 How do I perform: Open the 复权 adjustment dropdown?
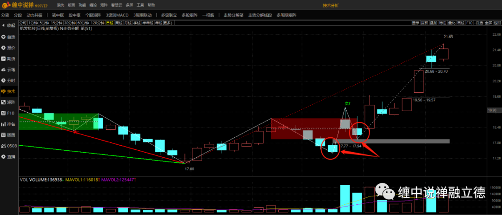click(424, 23)
